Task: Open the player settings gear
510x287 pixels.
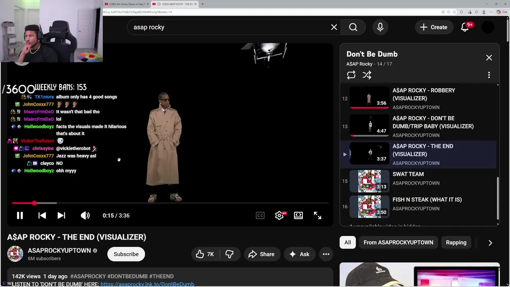Action: click(x=279, y=216)
